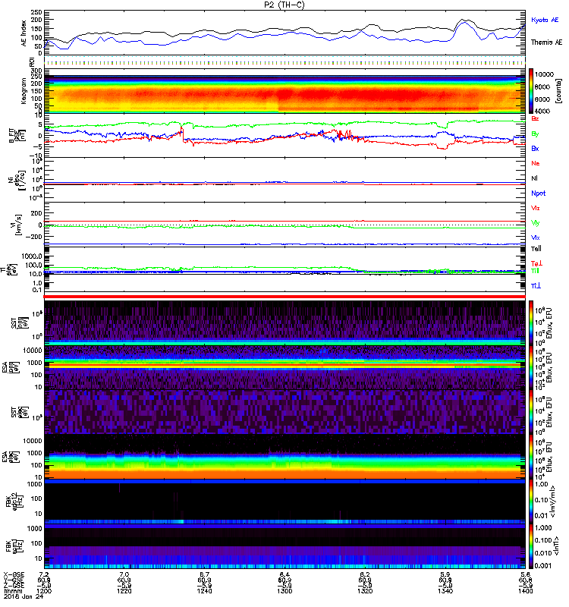This screenshot has height=607, width=569.
Task: Click the nT FBK magnetic field color bar
Action: [x=531, y=546]
